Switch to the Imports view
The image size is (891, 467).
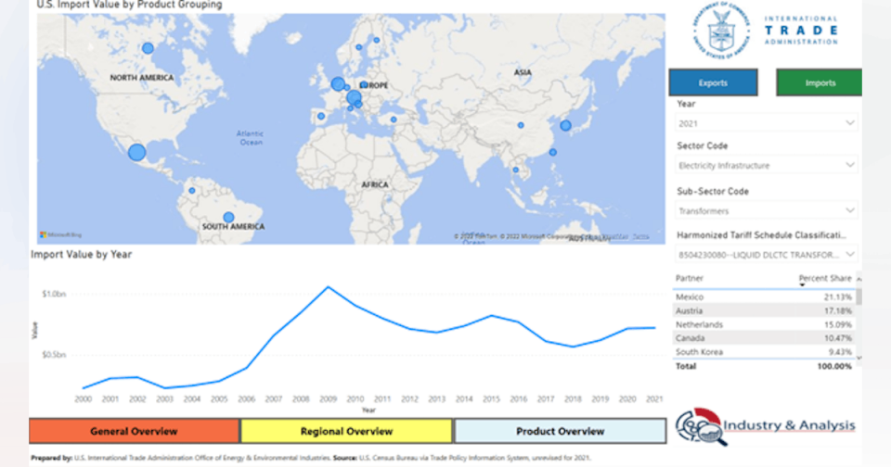point(820,83)
